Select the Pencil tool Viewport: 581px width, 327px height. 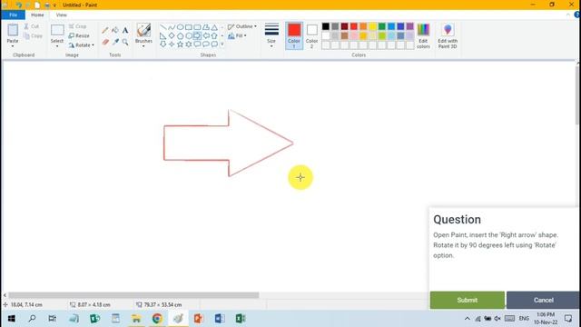pyautogui.click(x=105, y=30)
